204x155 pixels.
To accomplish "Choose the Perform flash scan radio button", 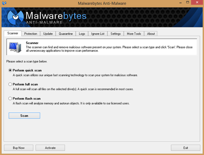I will coord(10,98).
